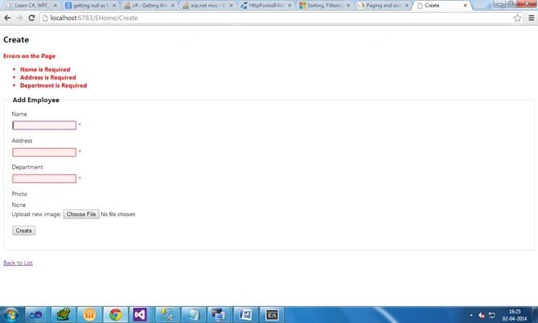The image size is (538, 323).
Task: Open the notepad-style taskbar icon
Action: coord(193,314)
